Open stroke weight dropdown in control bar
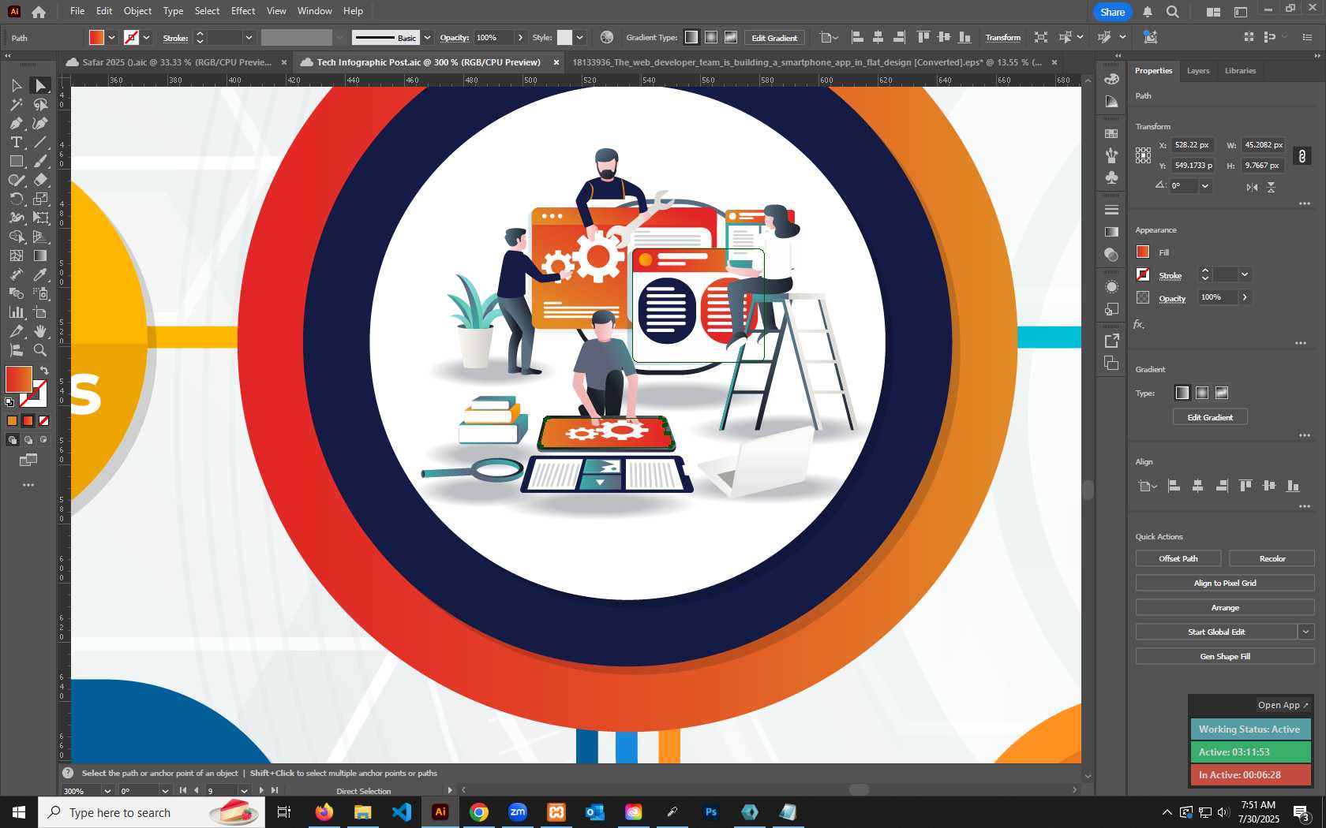Image resolution: width=1326 pixels, height=828 pixels. pos(249,37)
